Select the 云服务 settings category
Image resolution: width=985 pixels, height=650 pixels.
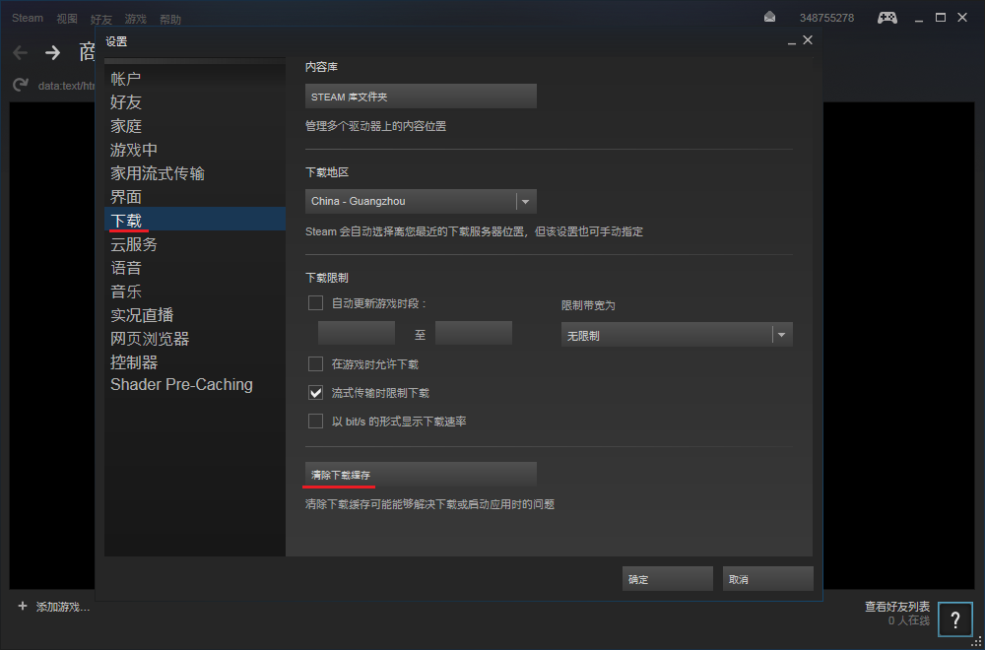pos(195,244)
